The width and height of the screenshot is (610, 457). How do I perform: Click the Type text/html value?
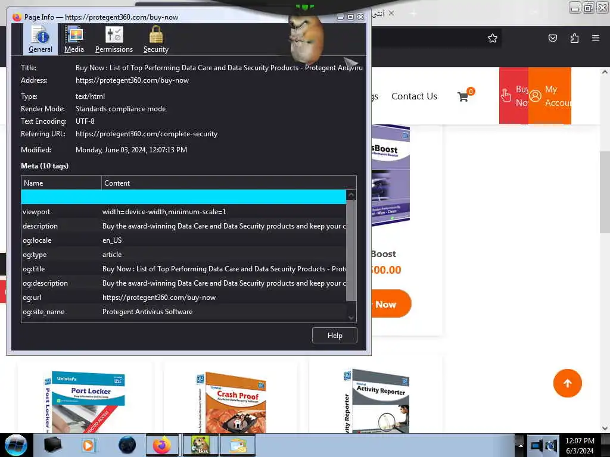90,96
